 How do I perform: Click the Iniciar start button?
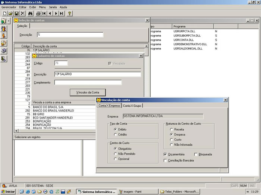coord(8,192)
